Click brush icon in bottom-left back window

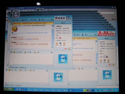(34, 70)
